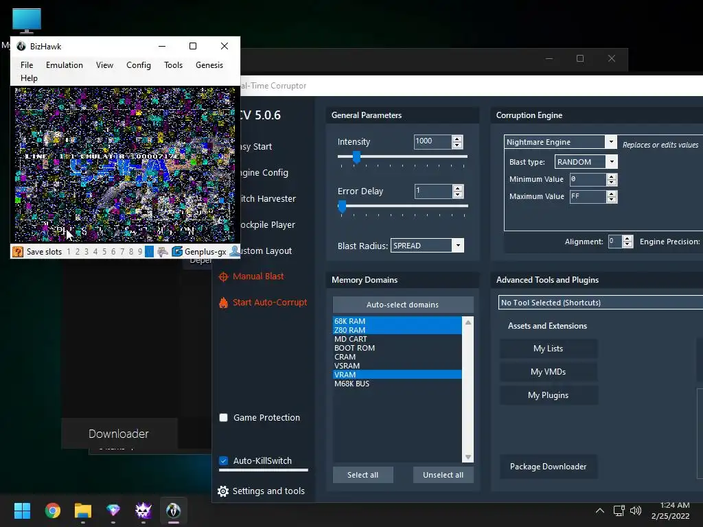Open My Plugins
This screenshot has width=703, height=527.
point(549,395)
